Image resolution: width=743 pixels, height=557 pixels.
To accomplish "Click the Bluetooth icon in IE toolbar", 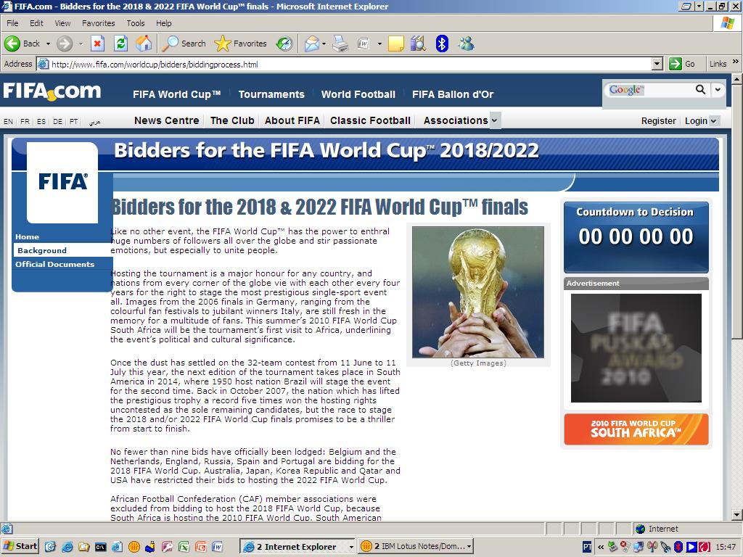I will pos(442,44).
